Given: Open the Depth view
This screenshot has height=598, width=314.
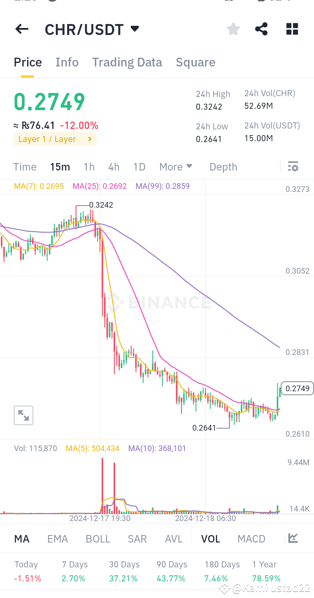Looking at the screenshot, I should [x=223, y=167].
